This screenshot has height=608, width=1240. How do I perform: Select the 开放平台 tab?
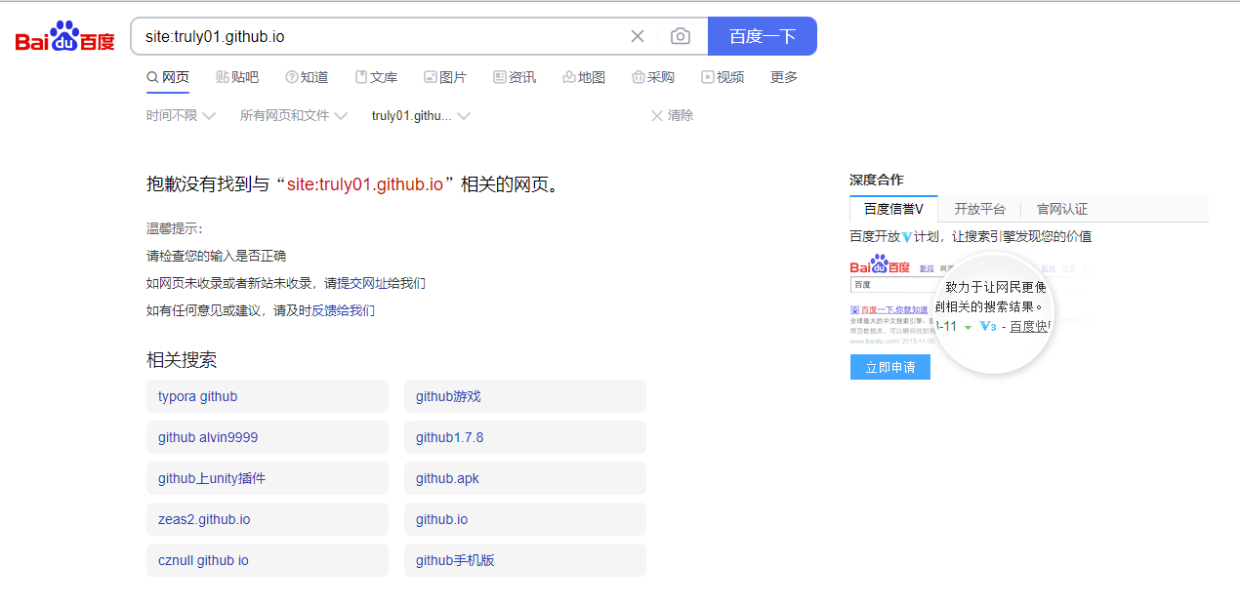pos(979,209)
